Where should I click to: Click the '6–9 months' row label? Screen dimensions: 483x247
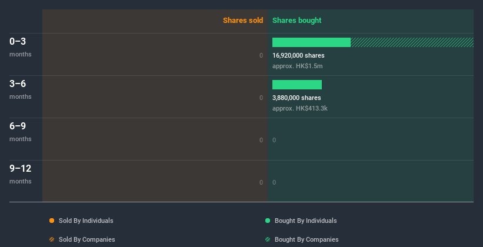21,132
